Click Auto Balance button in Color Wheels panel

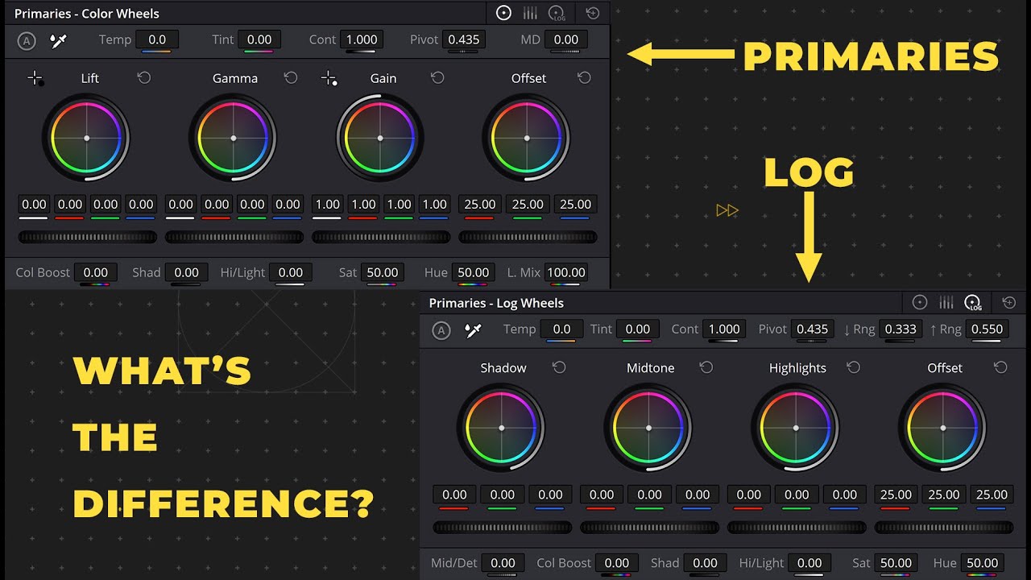(x=26, y=40)
